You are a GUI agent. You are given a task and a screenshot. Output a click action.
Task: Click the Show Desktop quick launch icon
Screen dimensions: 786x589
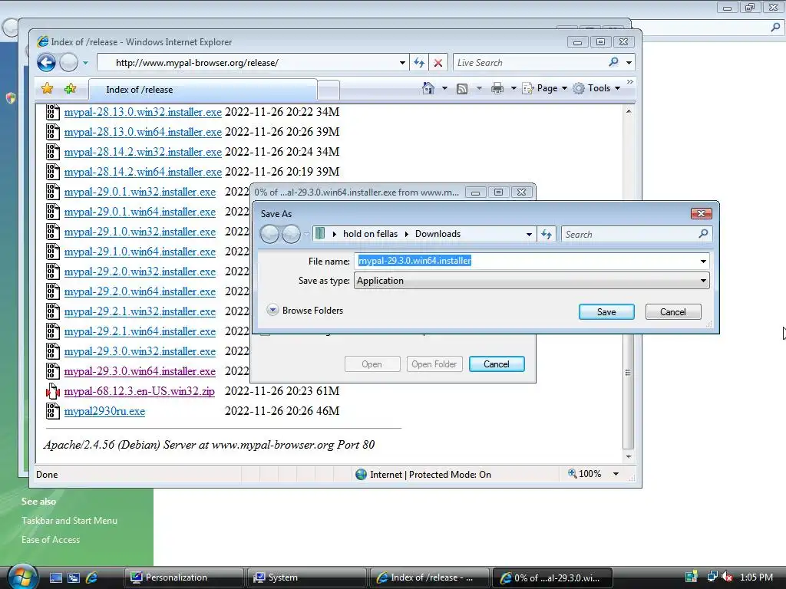[x=55, y=577]
